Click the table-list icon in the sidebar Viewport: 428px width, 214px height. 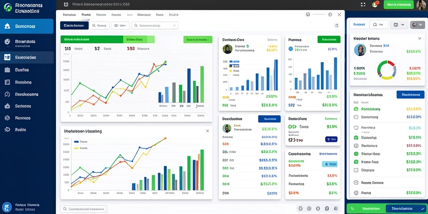(8, 82)
